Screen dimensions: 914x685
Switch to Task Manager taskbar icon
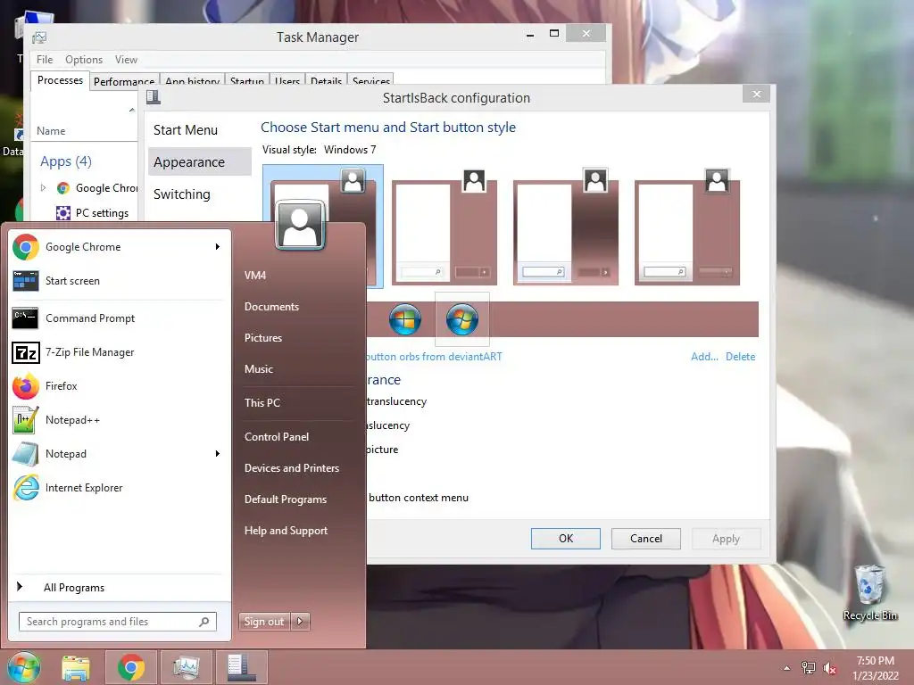(x=187, y=667)
